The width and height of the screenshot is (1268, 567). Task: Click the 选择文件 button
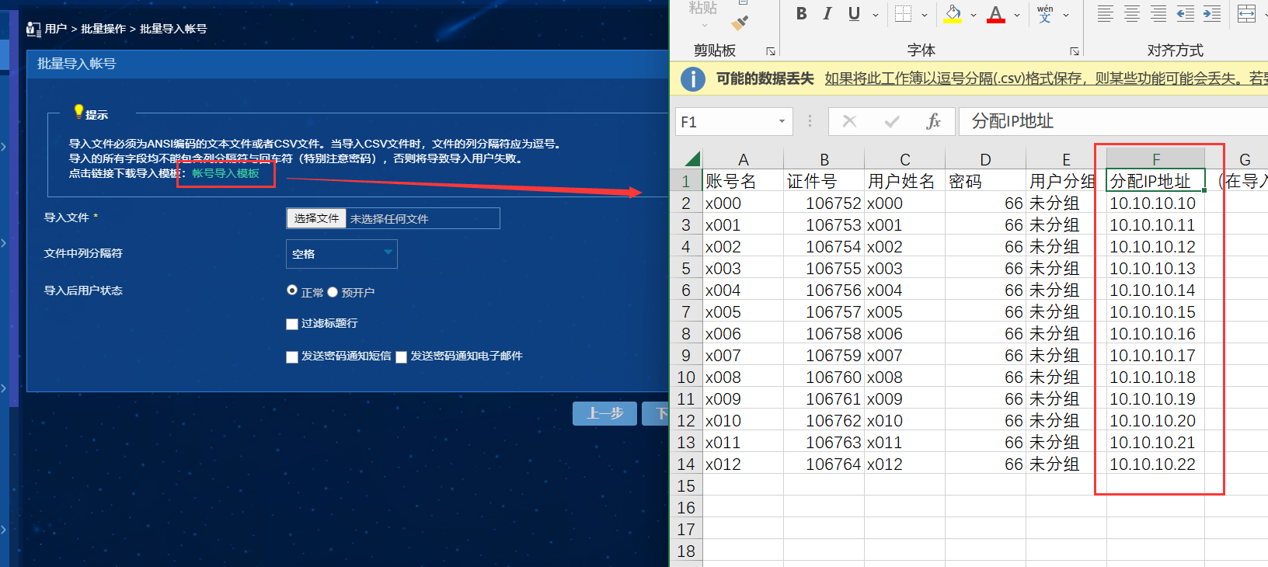tap(316, 219)
